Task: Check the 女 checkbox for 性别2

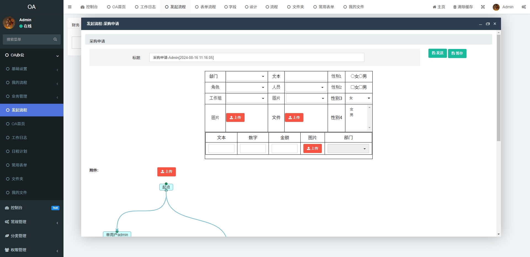Action: [353, 87]
